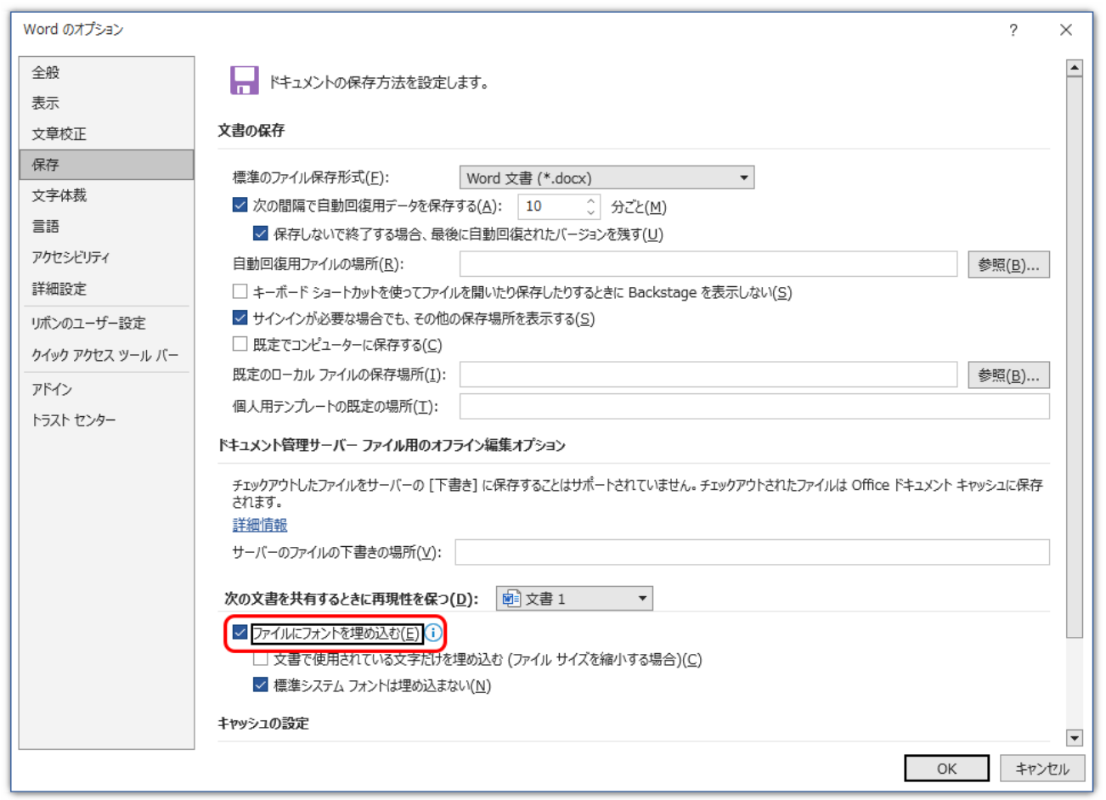Select 表示 category in sidebar
This screenshot has width=1106, height=800.
click(106, 104)
